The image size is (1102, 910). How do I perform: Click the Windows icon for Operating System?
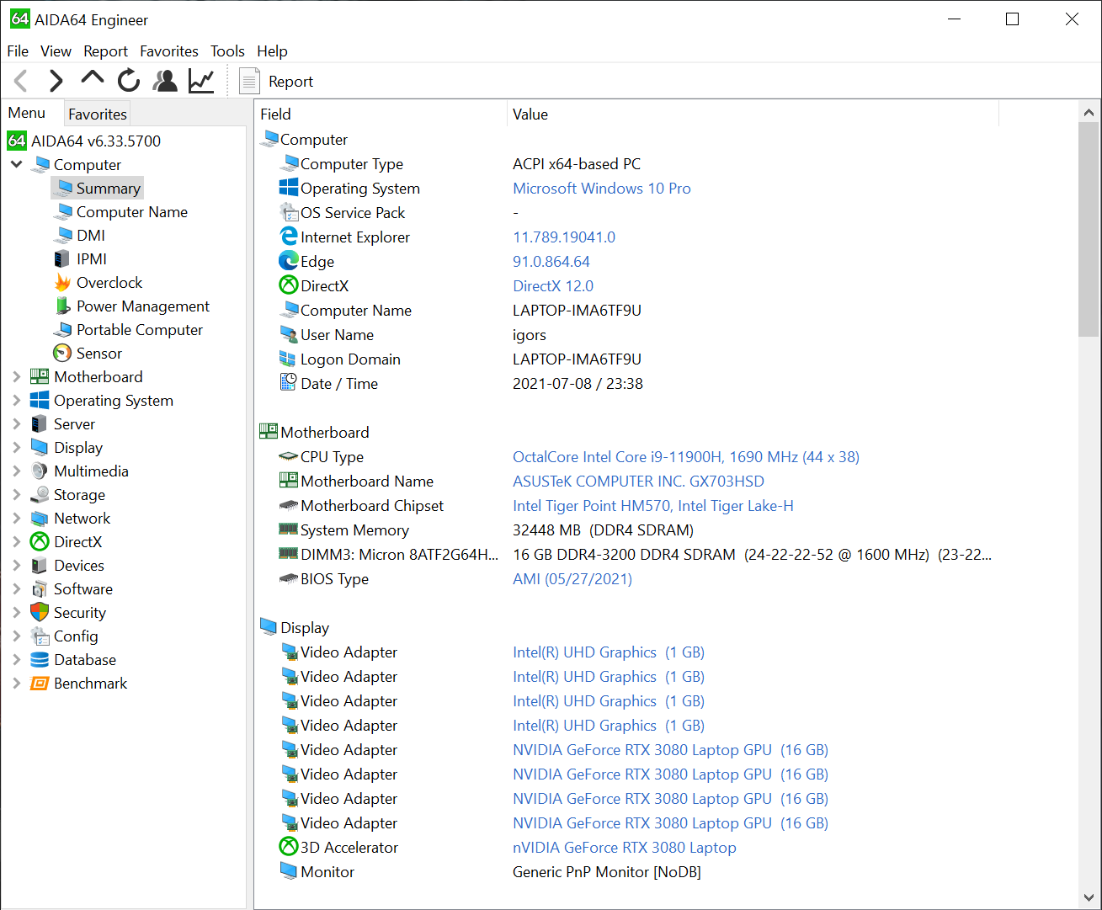tap(40, 401)
